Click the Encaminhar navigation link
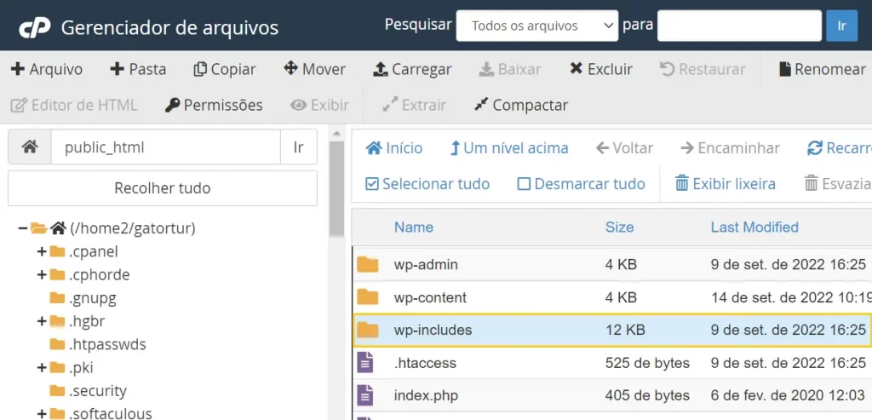The height and width of the screenshot is (420, 872). 730,148
